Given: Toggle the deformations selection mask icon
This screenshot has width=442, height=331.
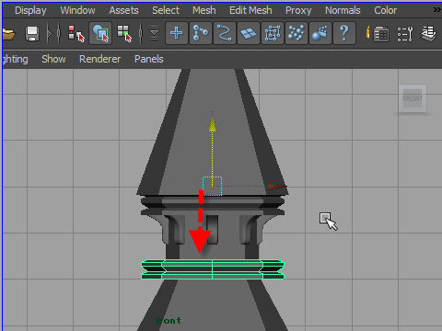Looking at the screenshot, I should click(273, 33).
